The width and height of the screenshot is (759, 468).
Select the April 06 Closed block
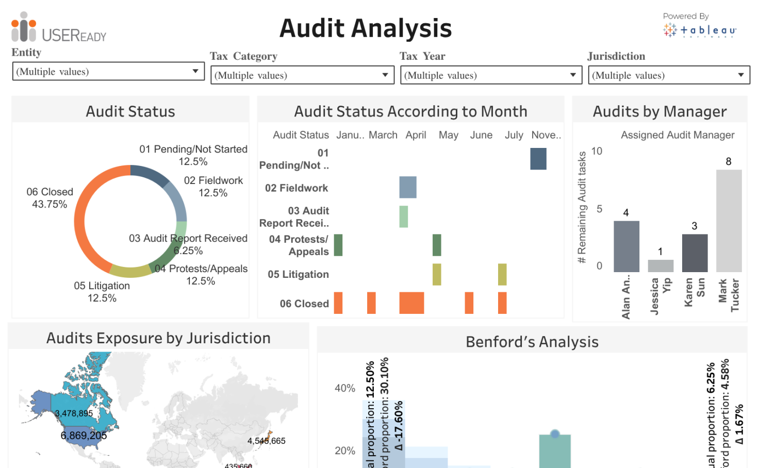411,303
